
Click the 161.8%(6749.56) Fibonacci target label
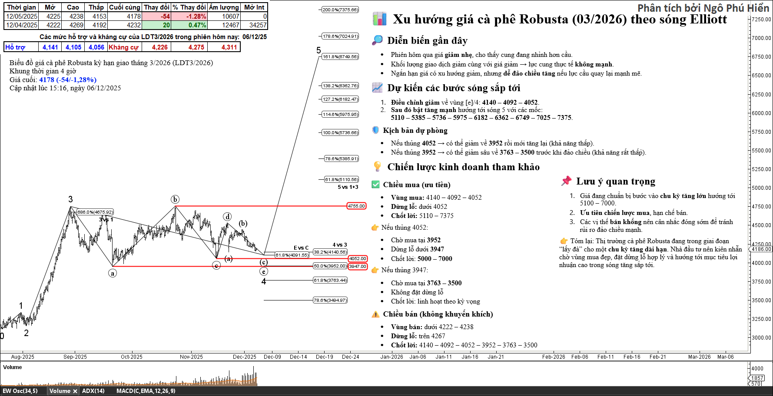(340, 57)
